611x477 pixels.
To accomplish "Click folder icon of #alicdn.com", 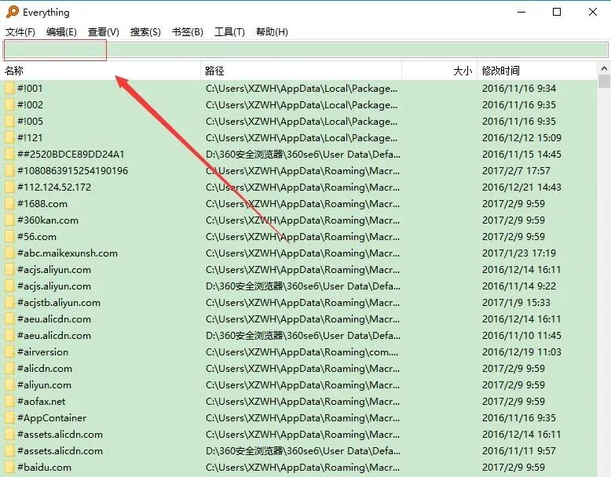I will tap(9, 369).
